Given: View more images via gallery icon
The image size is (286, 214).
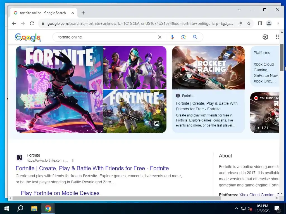Looking at the screenshot, I should 156,123.
